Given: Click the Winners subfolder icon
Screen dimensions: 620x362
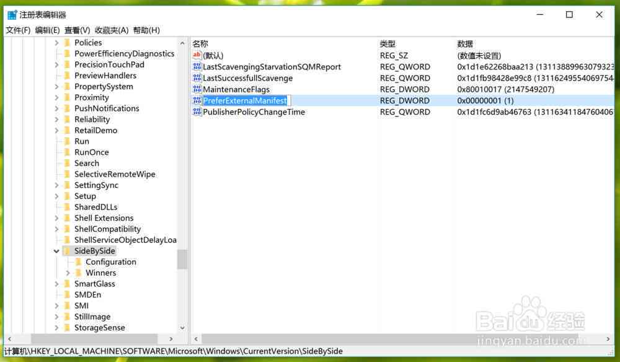Looking at the screenshot, I should 78,273.
